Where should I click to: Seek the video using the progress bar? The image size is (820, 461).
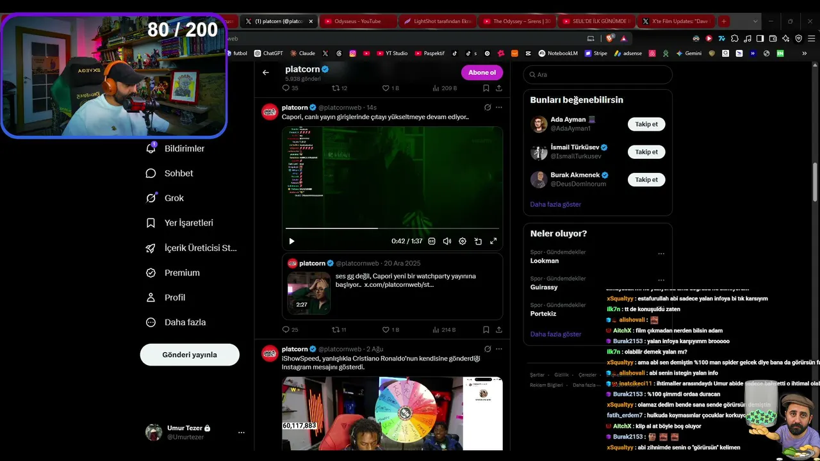[392, 228]
